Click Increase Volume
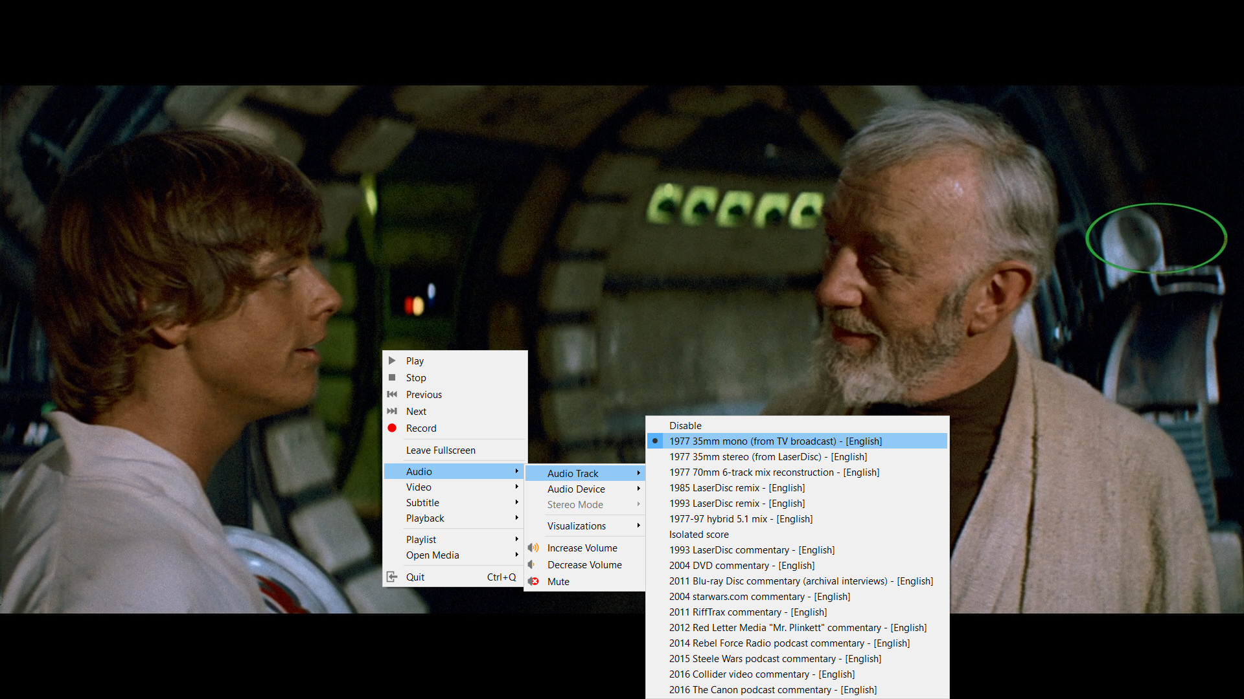This screenshot has width=1244, height=699. point(585,548)
